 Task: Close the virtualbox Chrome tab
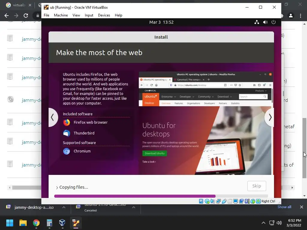(30, 5)
